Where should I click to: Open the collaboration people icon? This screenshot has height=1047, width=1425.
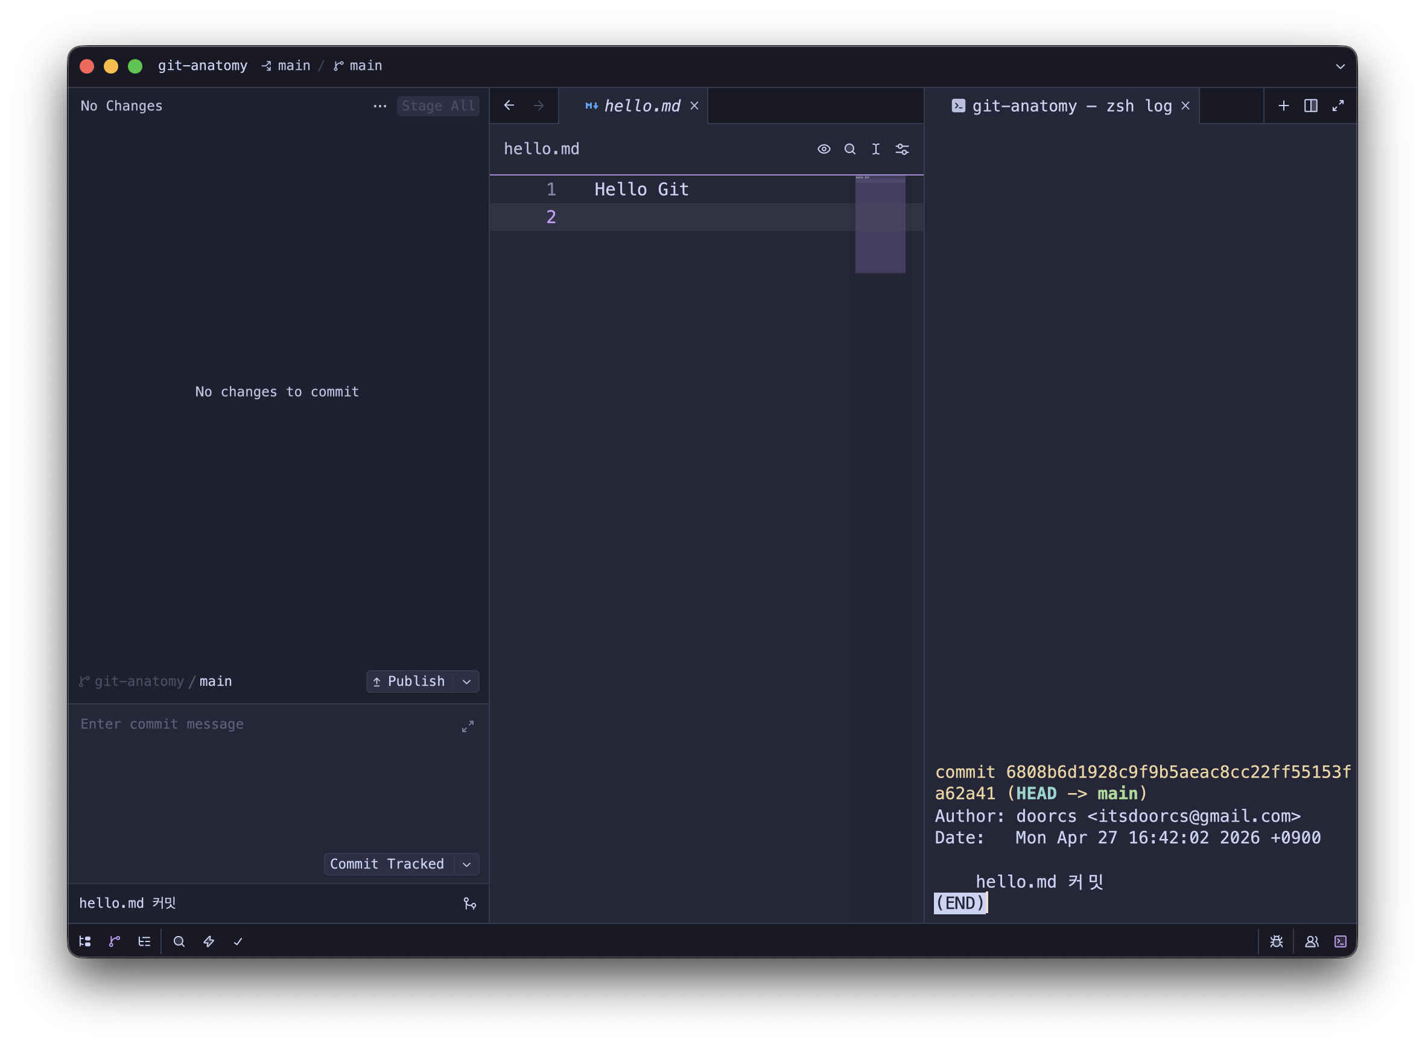pyautogui.click(x=1312, y=941)
